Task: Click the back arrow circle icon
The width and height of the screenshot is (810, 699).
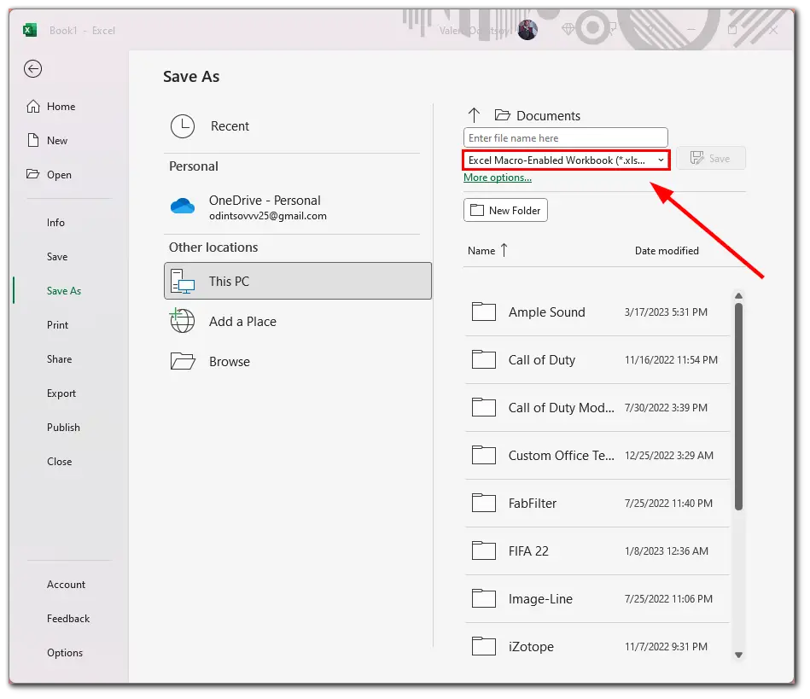Action: click(32, 69)
